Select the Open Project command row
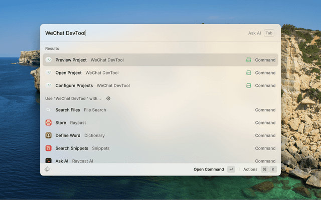 pyautogui.click(x=150, y=73)
